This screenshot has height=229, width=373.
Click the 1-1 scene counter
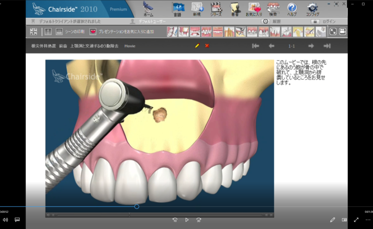(x=291, y=46)
